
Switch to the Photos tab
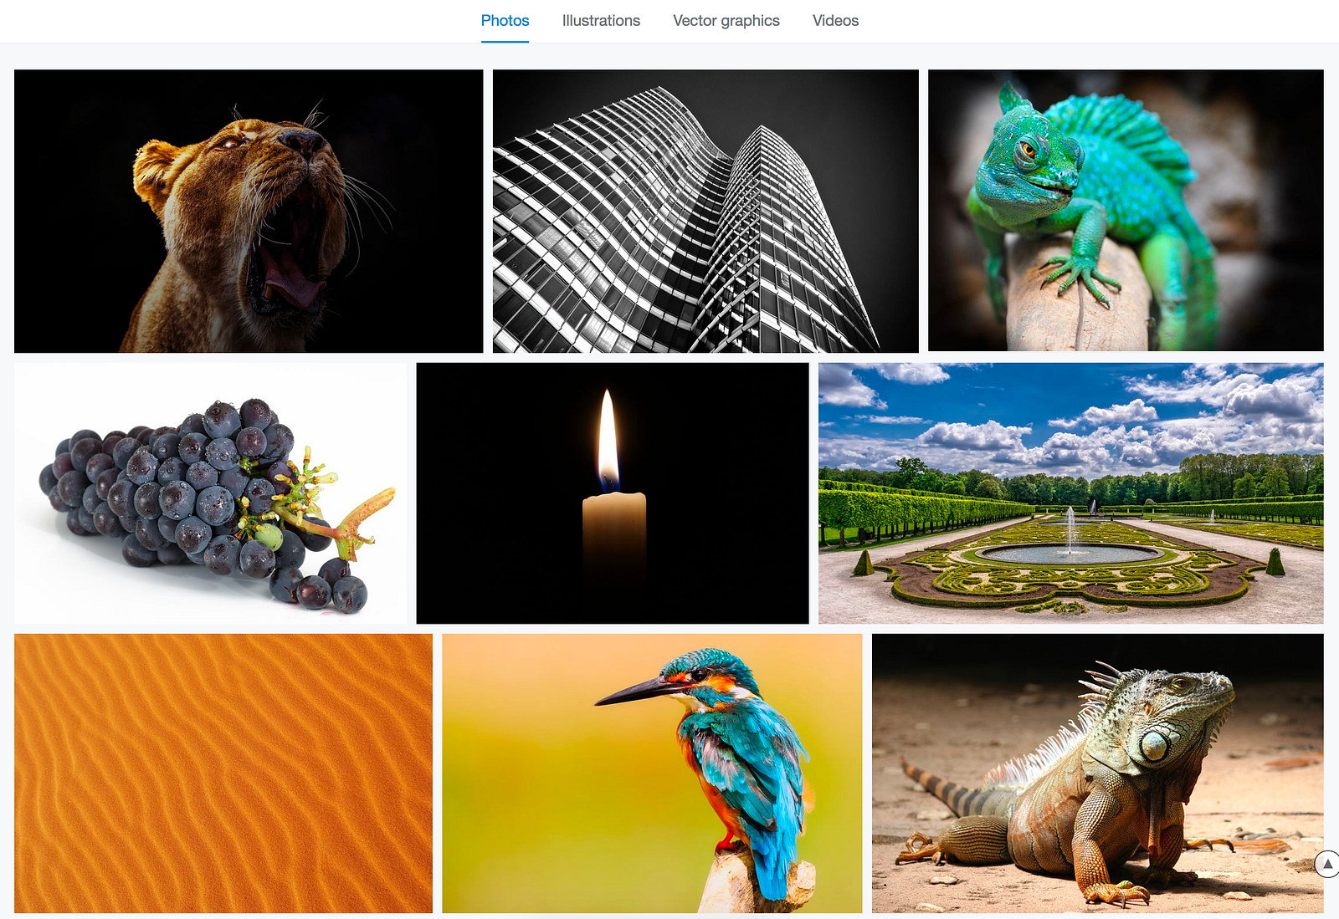[x=505, y=21]
